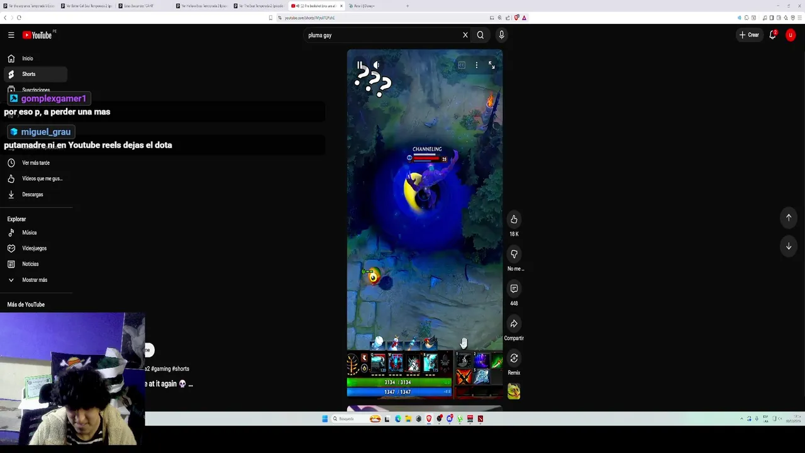805x453 pixels.
Task: Open Noticias under Explorar
Action: tap(35, 264)
